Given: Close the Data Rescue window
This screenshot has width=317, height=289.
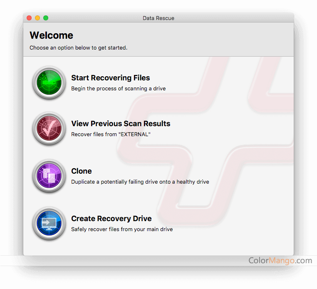Looking at the screenshot, I should pos(29,18).
